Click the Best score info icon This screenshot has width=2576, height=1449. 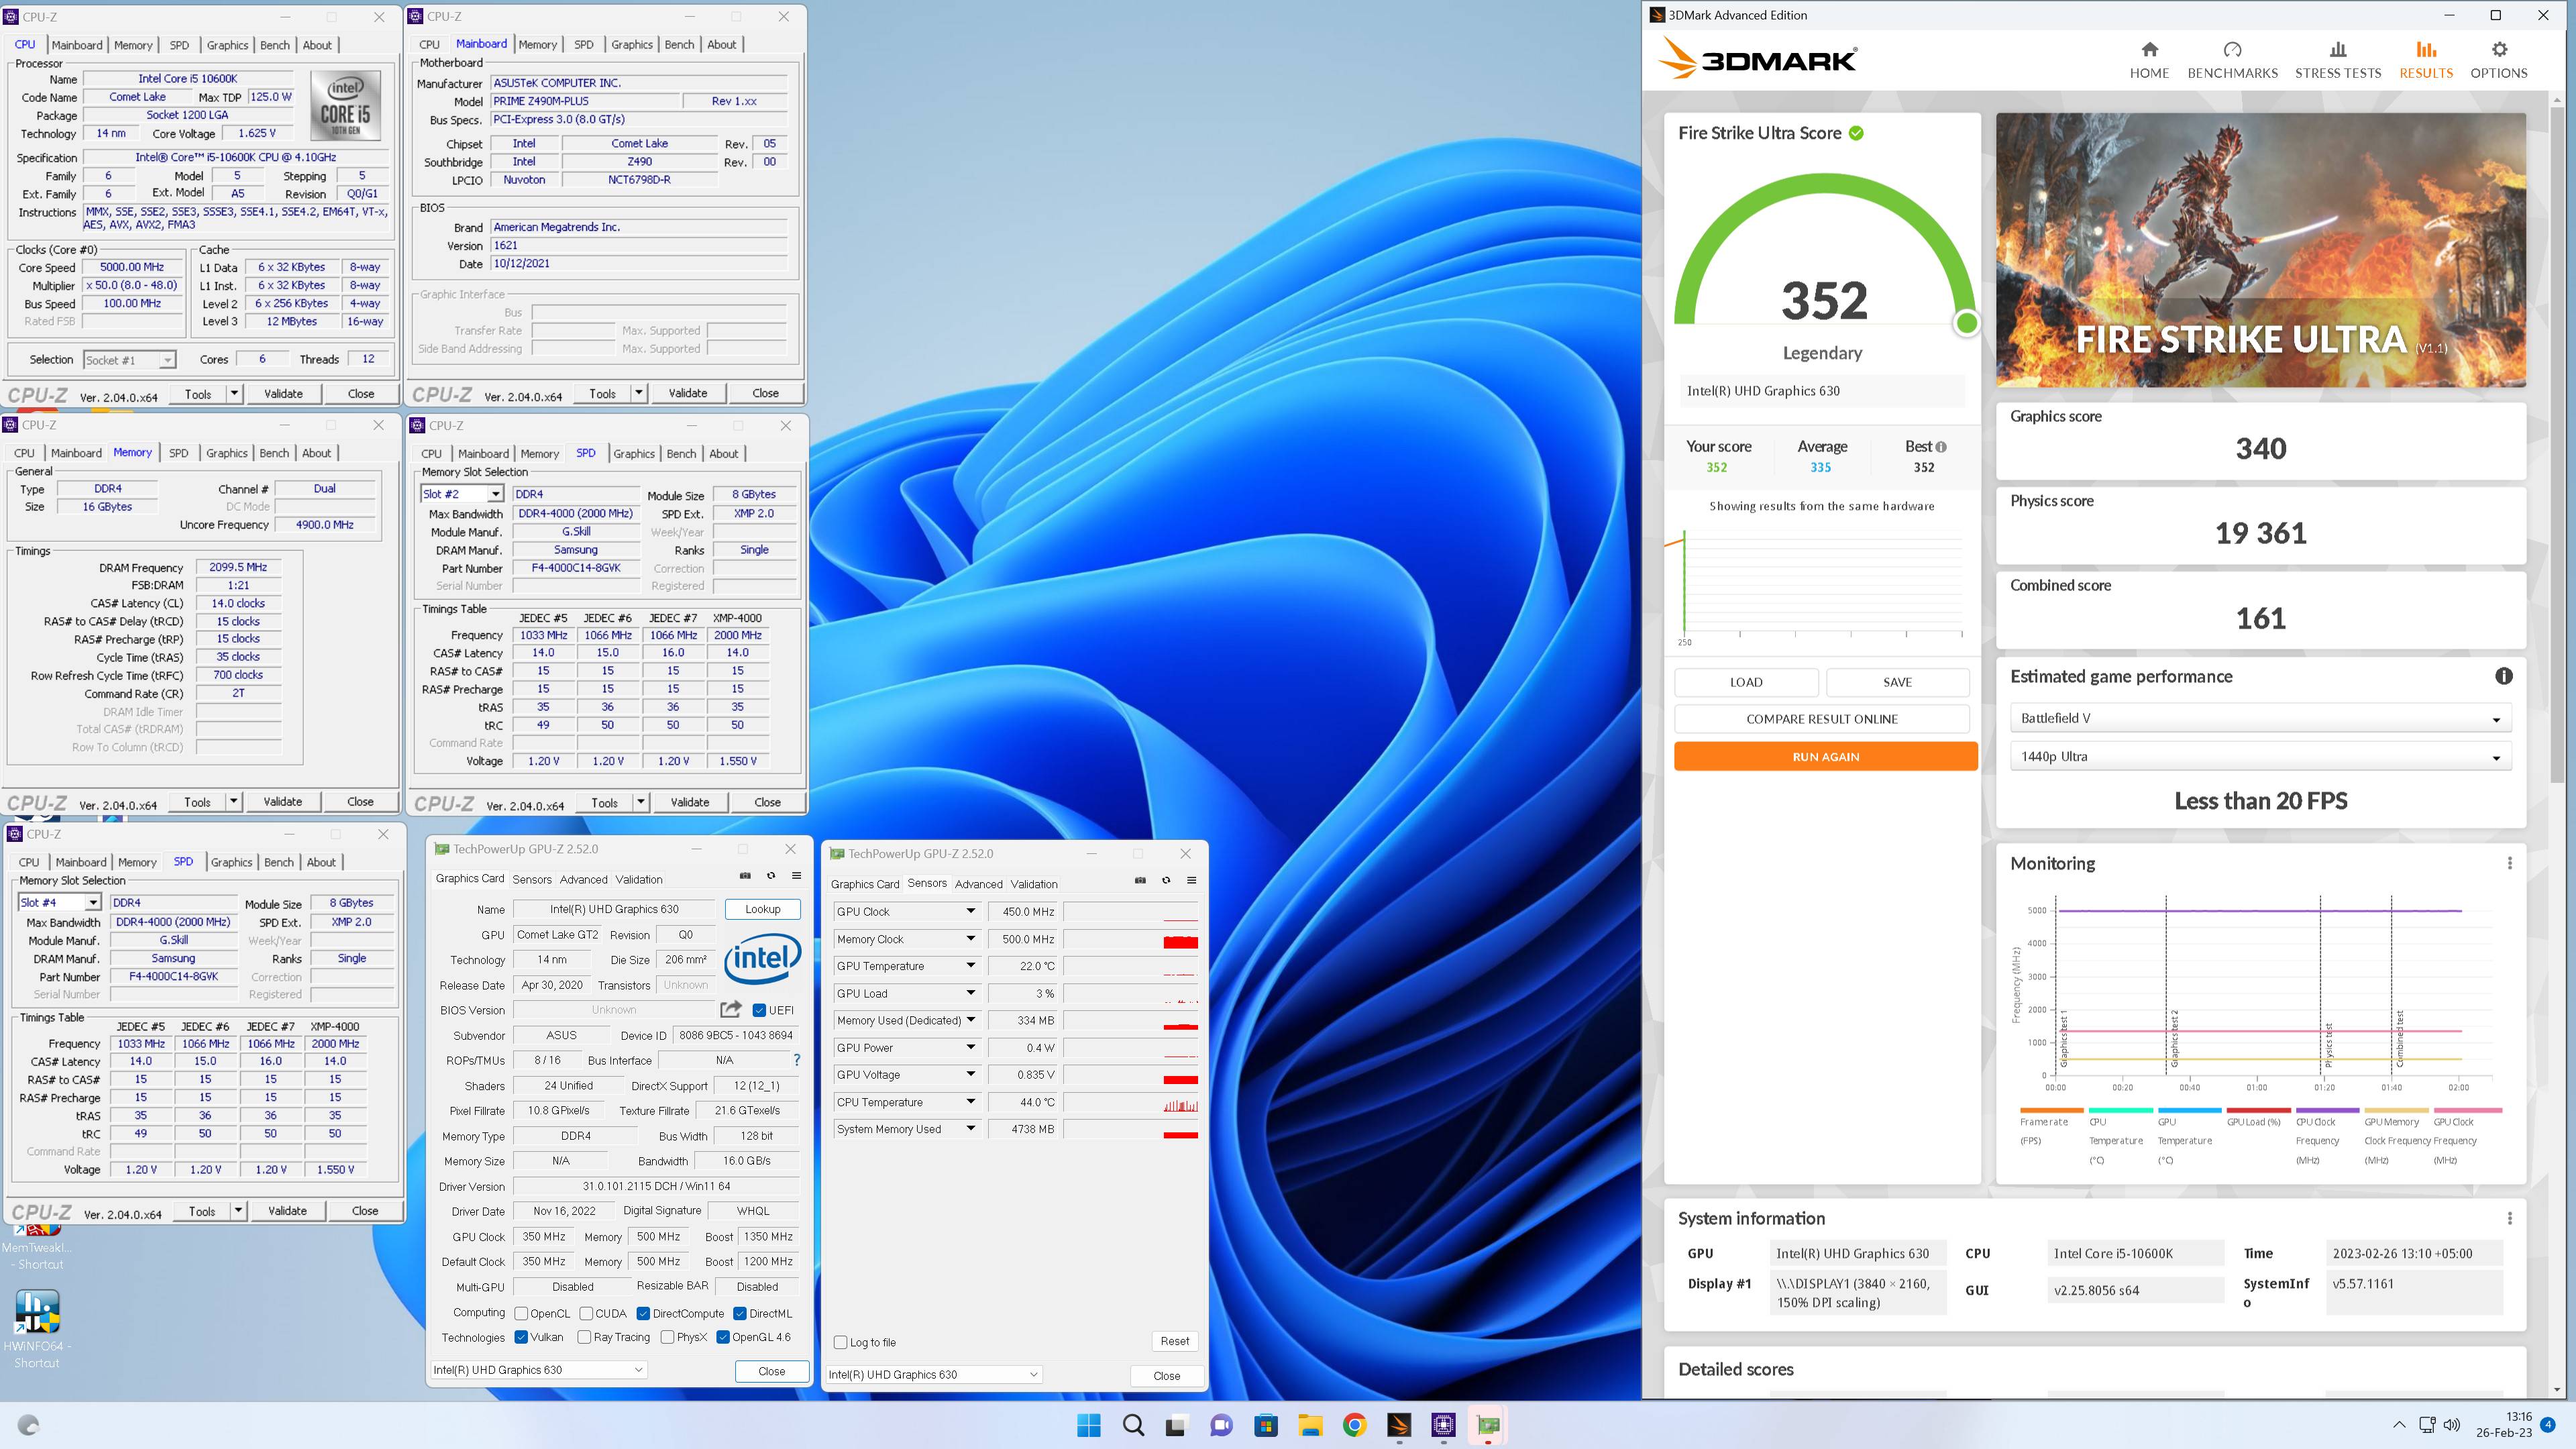(x=1940, y=447)
